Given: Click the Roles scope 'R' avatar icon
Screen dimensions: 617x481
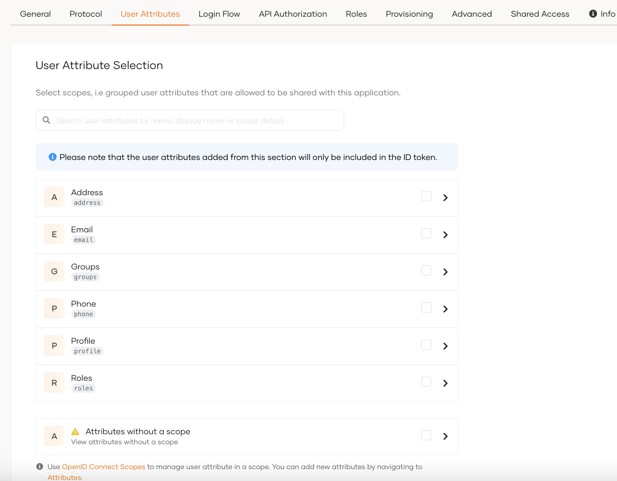Looking at the screenshot, I should pyautogui.click(x=54, y=383).
